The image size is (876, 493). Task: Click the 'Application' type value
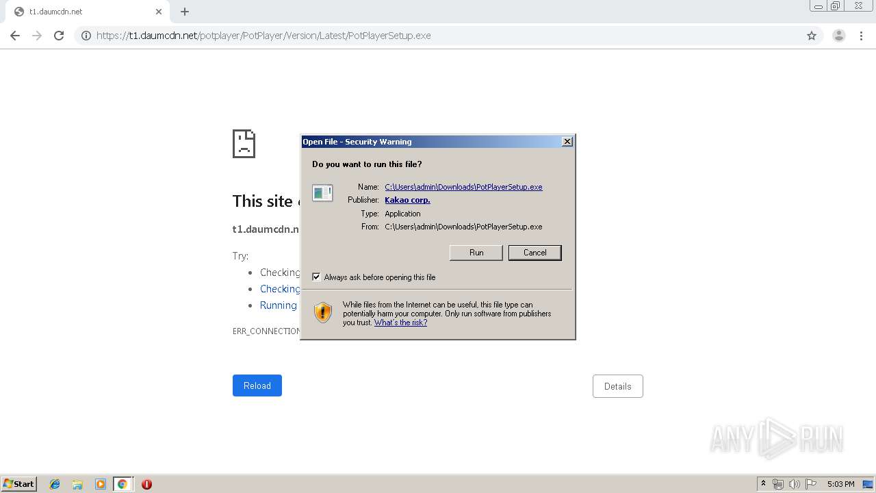tap(402, 214)
